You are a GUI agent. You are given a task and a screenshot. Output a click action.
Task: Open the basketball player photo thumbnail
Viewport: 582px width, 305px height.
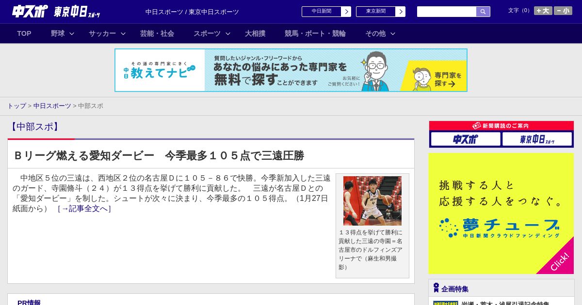(x=372, y=201)
